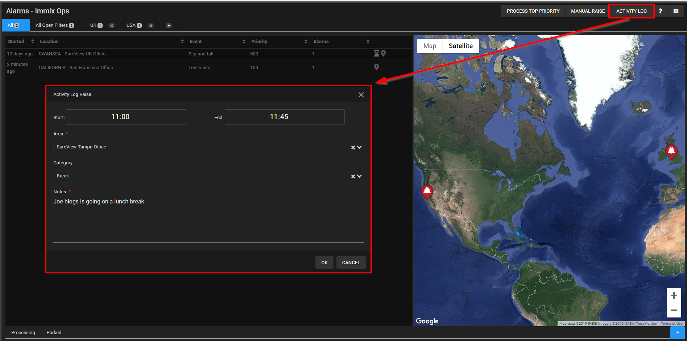Zoom in on the map with plus
The image size is (687, 341).
click(674, 295)
